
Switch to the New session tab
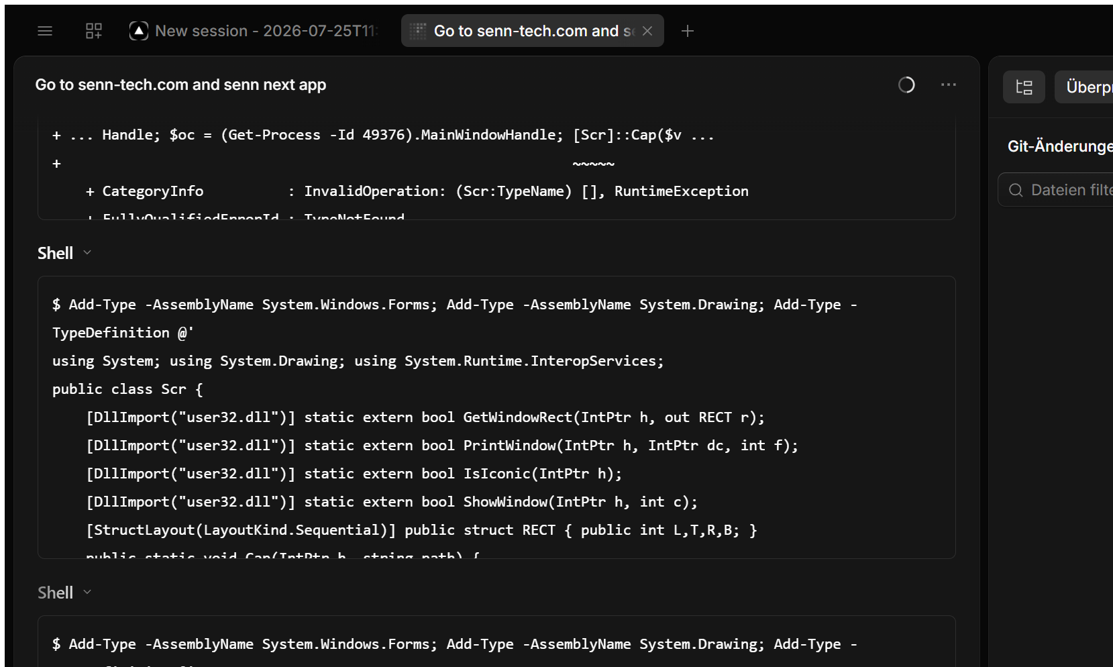pyautogui.click(x=254, y=31)
